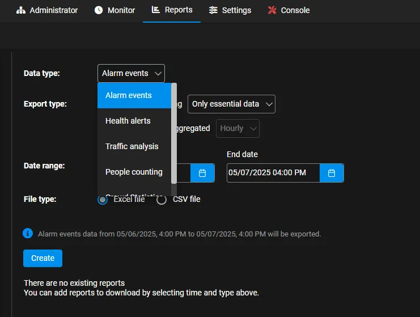Open the End date calendar picker

pyautogui.click(x=332, y=173)
